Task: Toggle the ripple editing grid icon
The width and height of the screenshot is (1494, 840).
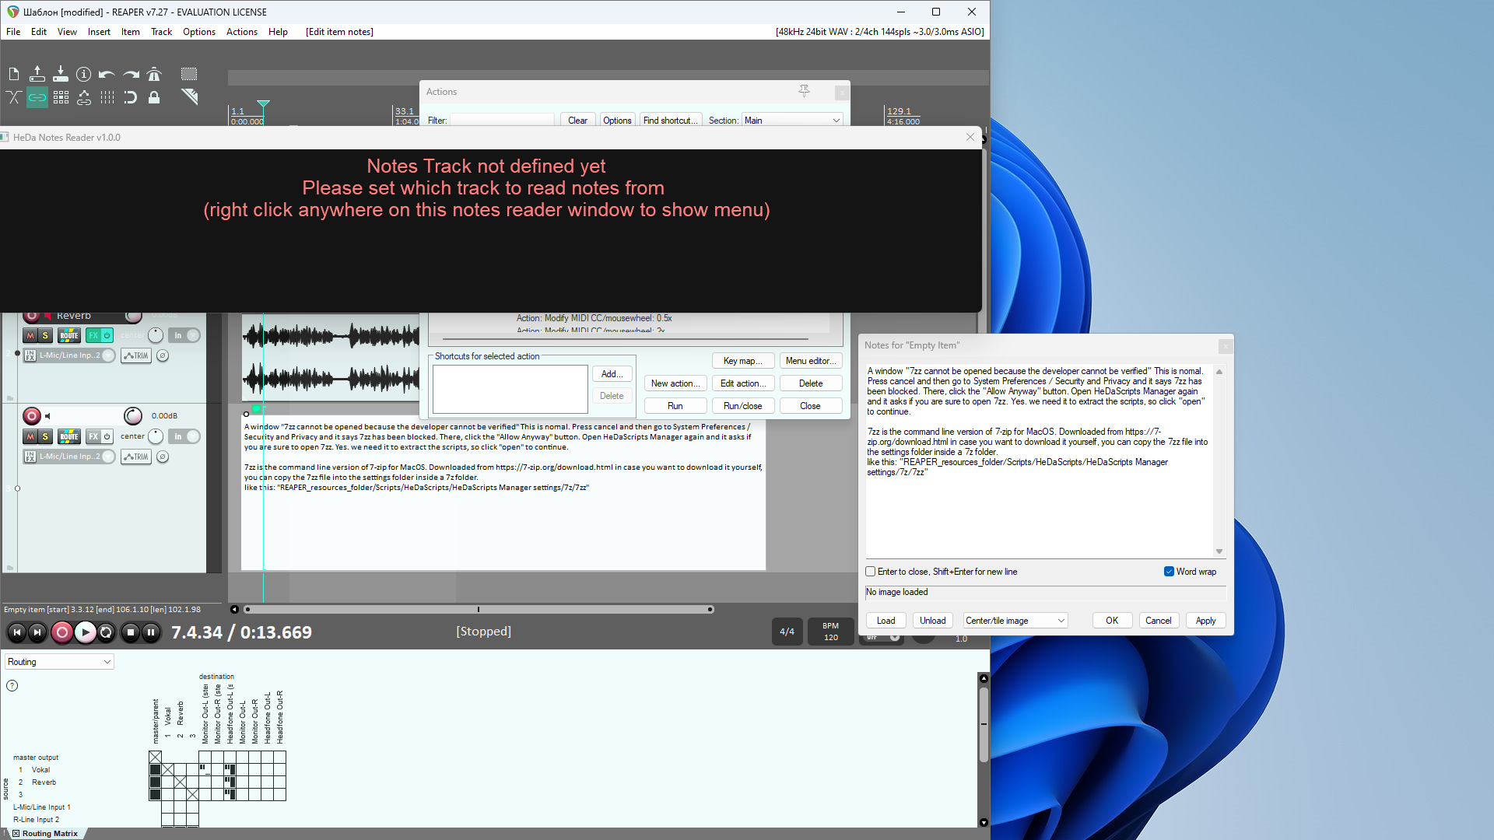Action: [x=61, y=97]
